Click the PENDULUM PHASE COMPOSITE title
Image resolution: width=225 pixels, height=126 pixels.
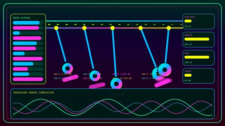click(x=34, y=92)
